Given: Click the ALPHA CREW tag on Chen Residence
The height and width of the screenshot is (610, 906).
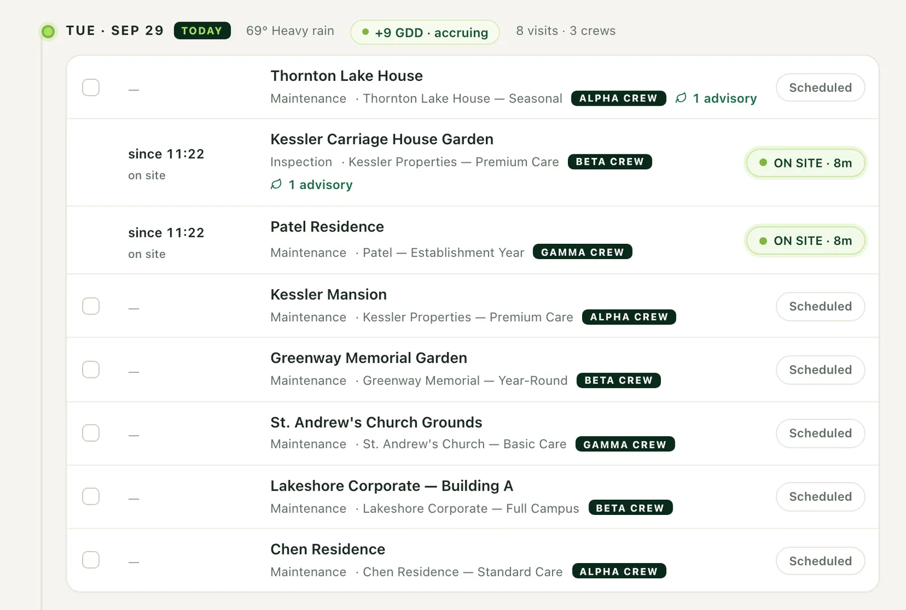Looking at the screenshot, I should [x=619, y=571].
